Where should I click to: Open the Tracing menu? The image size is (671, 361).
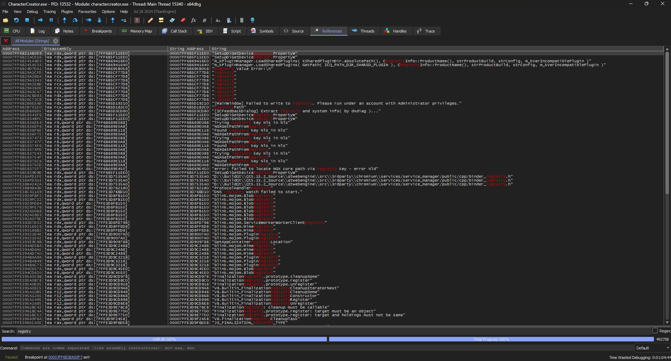(x=49, y=11)
